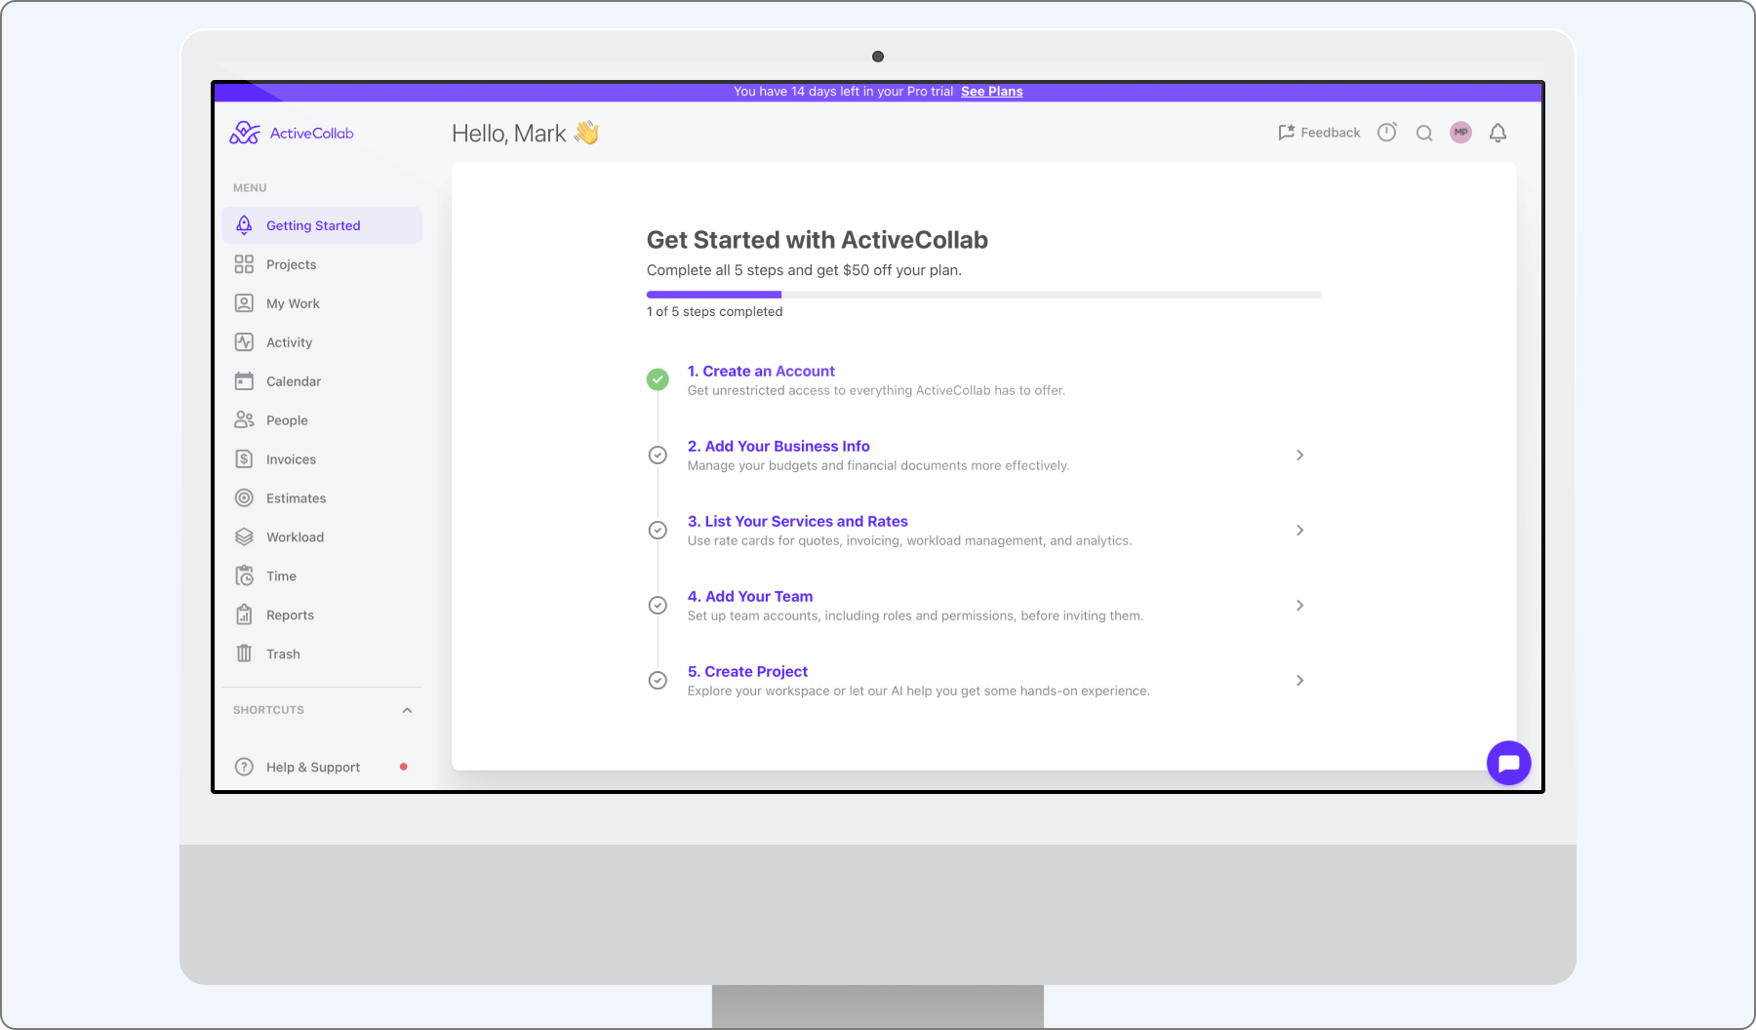Screen dimensions: 1756x1030
Task: Click the Time clipboard-clock icon
Action: tap(244, 576)
